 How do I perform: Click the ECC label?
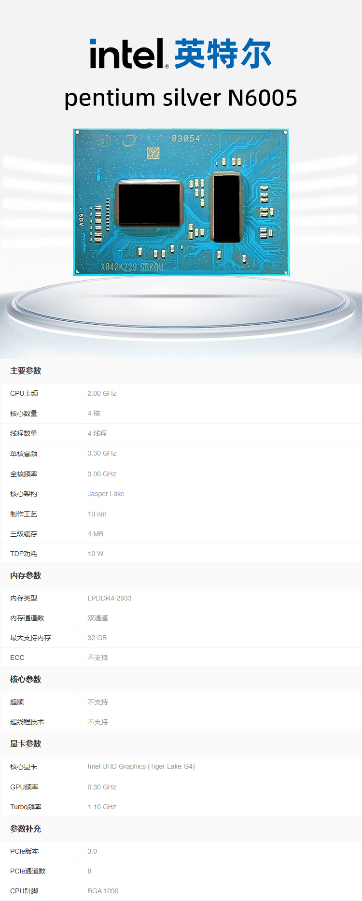click(17, 658)
